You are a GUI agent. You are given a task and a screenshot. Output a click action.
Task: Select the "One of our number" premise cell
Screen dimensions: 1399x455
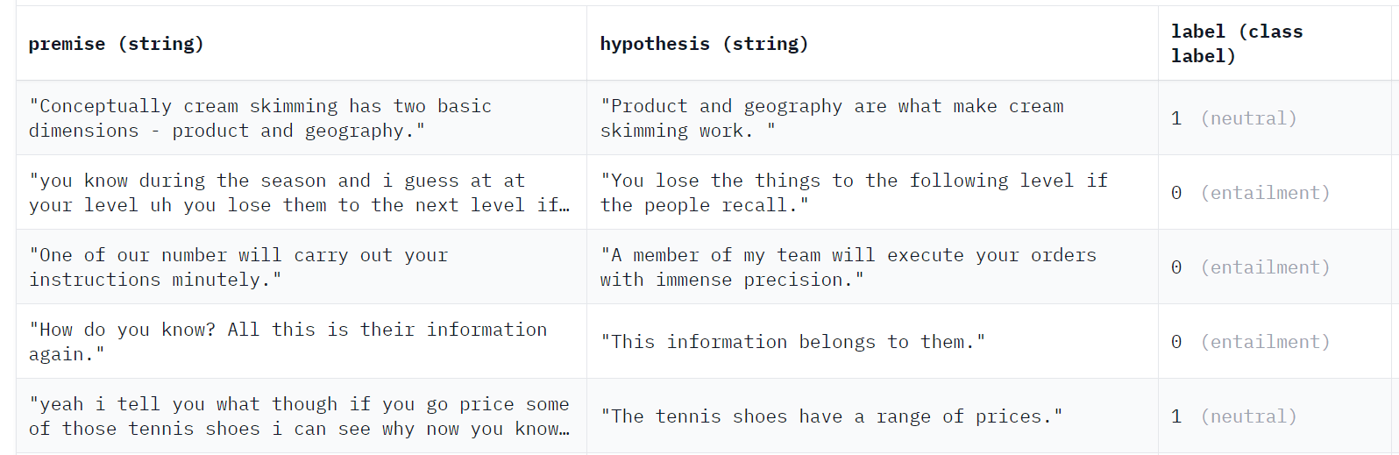pos(238,267)
